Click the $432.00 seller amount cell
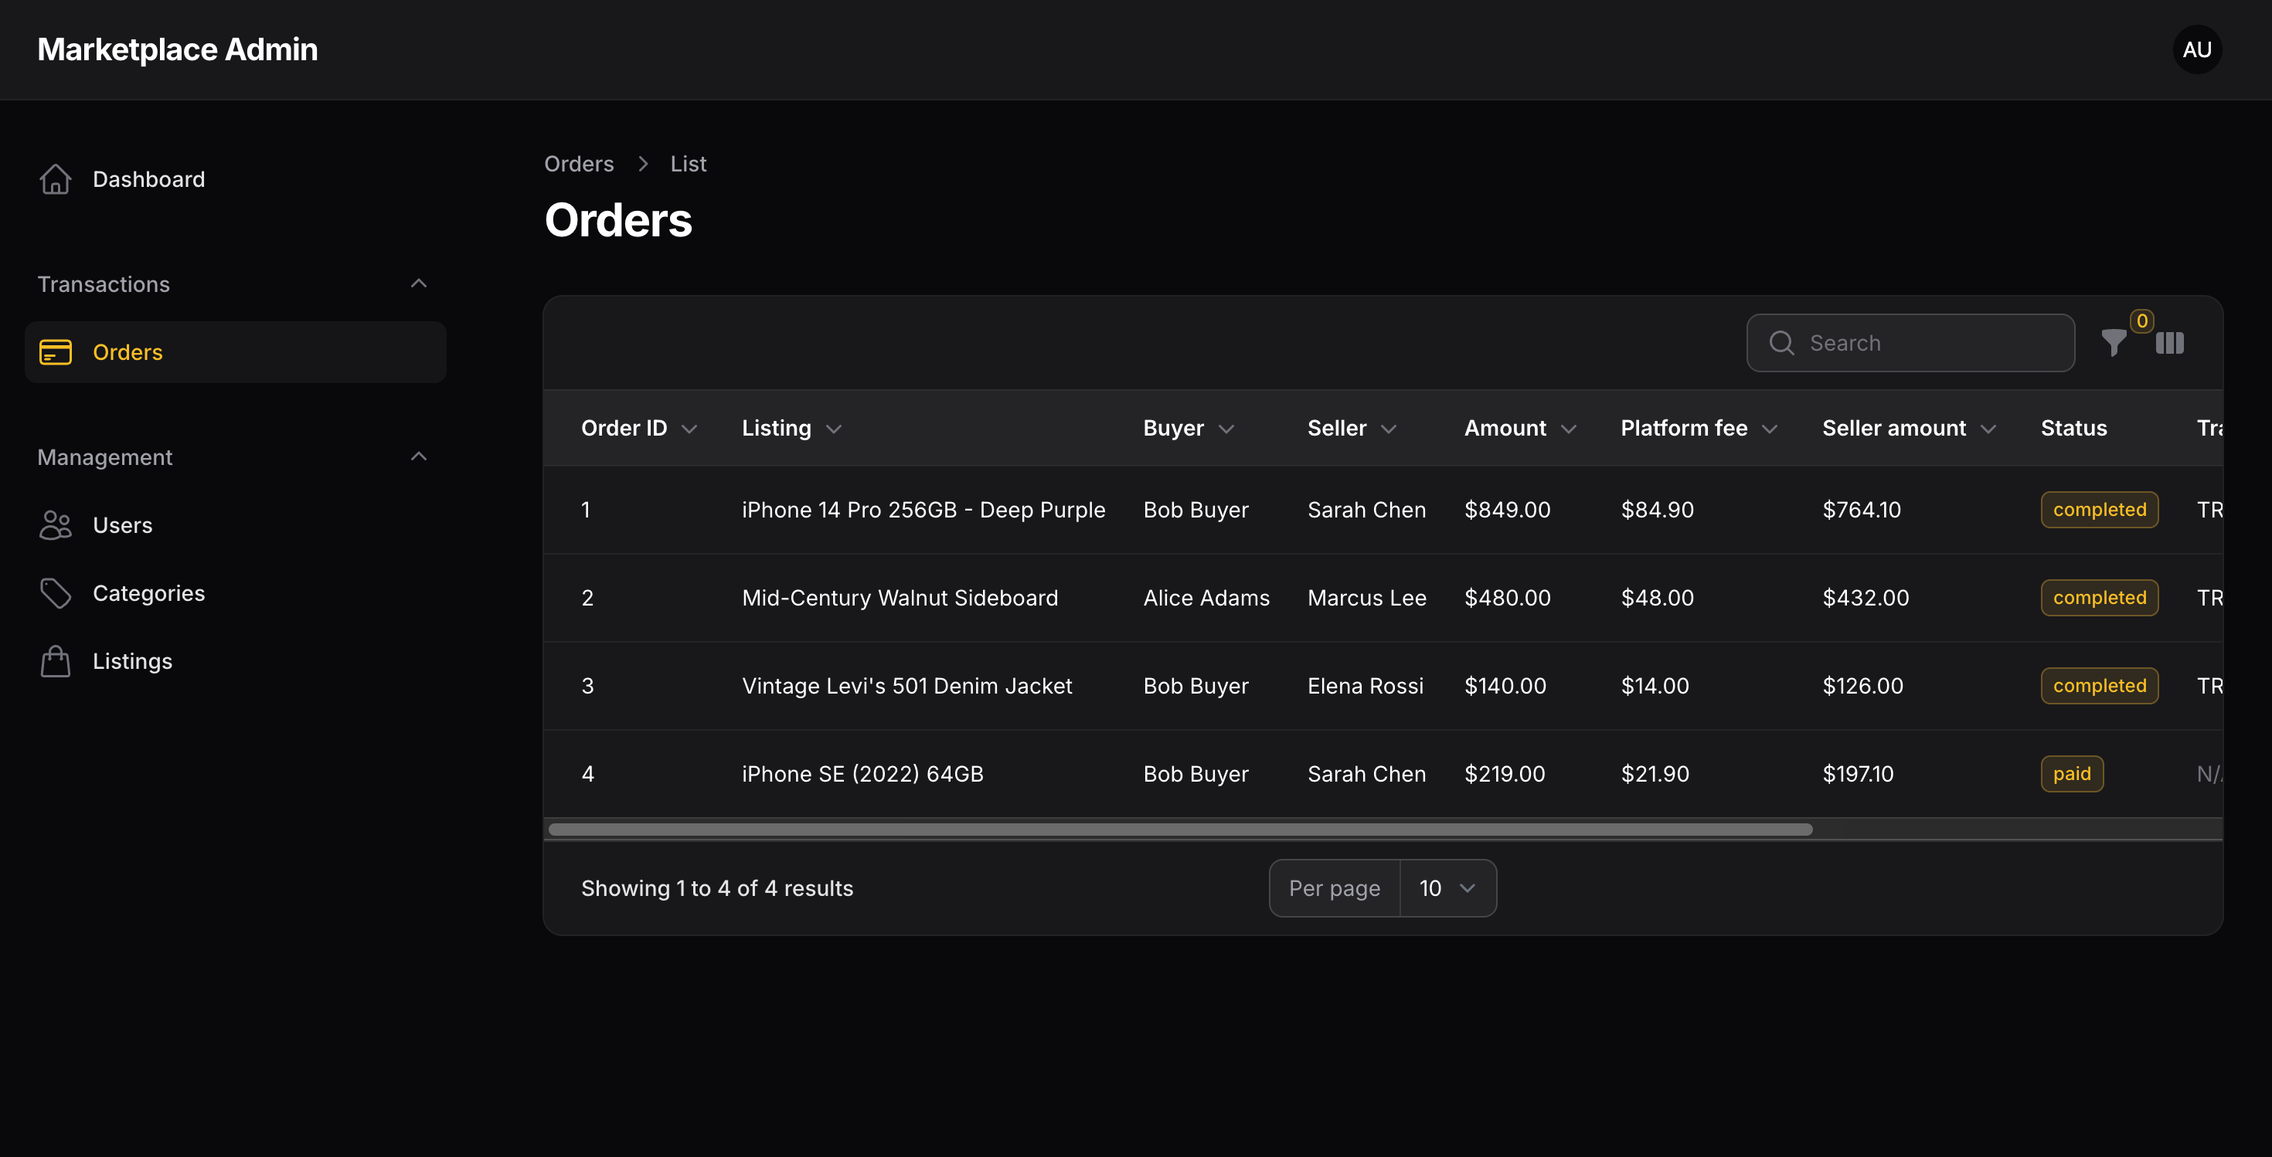The height and width of the screenshot is (1157, 2272). [x=1866, y=598]
